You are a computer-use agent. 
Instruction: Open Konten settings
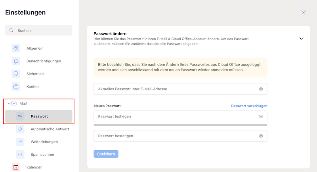click(x=32, y=86)
